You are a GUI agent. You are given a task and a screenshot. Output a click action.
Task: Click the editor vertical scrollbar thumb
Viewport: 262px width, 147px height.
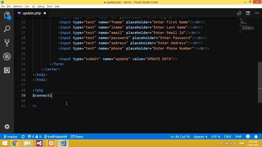click(x=260, y=82)
